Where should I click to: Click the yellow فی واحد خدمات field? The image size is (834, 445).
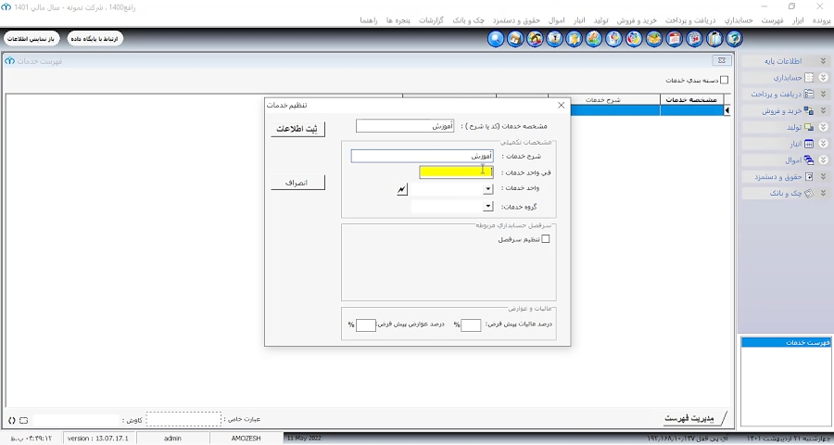[456, 172]
